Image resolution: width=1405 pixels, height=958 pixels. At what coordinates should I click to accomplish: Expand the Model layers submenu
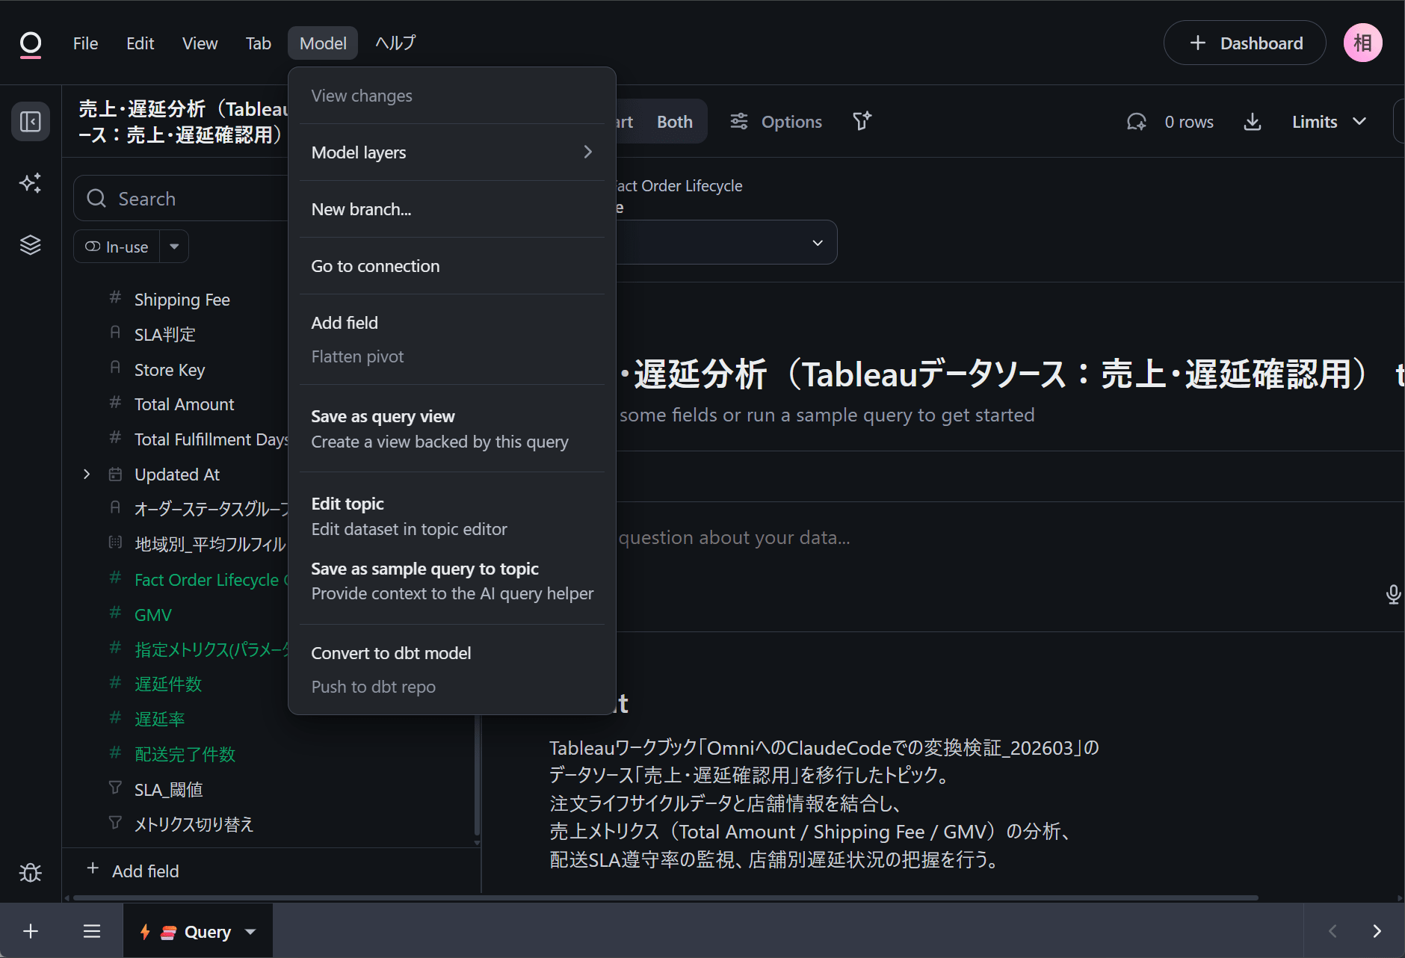point(451,152)
